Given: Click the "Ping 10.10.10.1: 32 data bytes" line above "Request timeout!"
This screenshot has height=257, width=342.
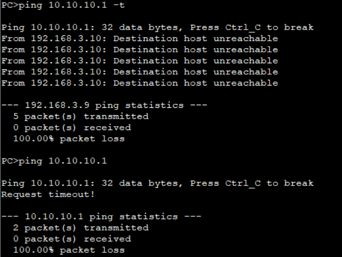Looking at the screenshot, I should click(158, 183).
